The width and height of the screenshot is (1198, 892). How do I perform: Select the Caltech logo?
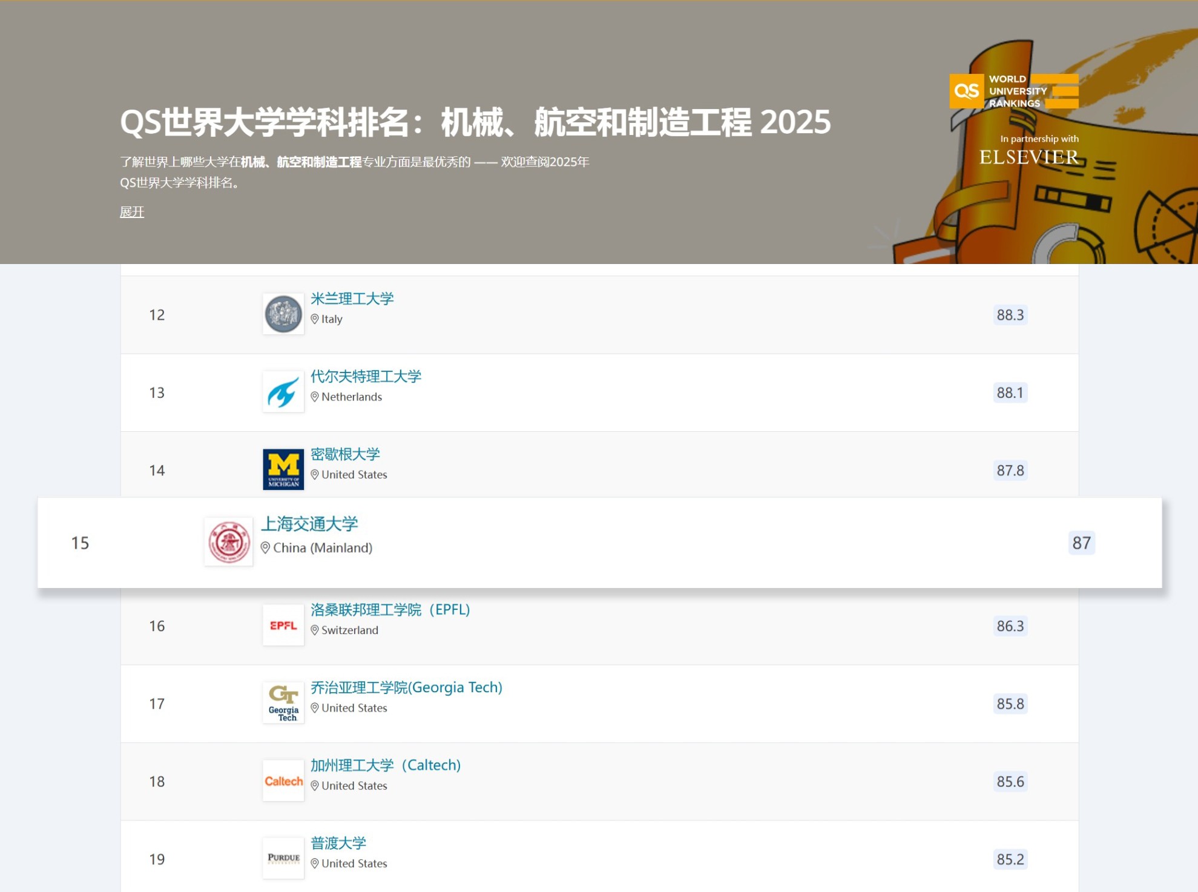point(283,781)
